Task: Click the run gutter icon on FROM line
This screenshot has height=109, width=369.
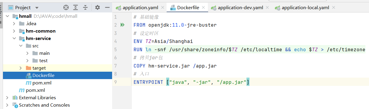Action: pyautogui.click(x=122, y=25)
